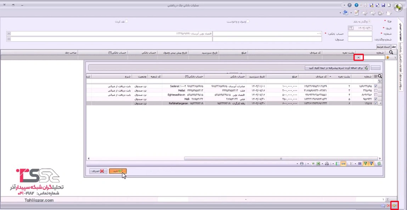This screenshot has height=210, width=407.
Task: Click the scroll-left arrow of popup grid scrollbar
Action: [89, 158]
